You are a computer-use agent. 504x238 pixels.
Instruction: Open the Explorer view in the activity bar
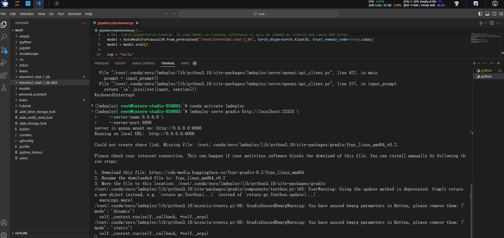click(x=4, y=25)
